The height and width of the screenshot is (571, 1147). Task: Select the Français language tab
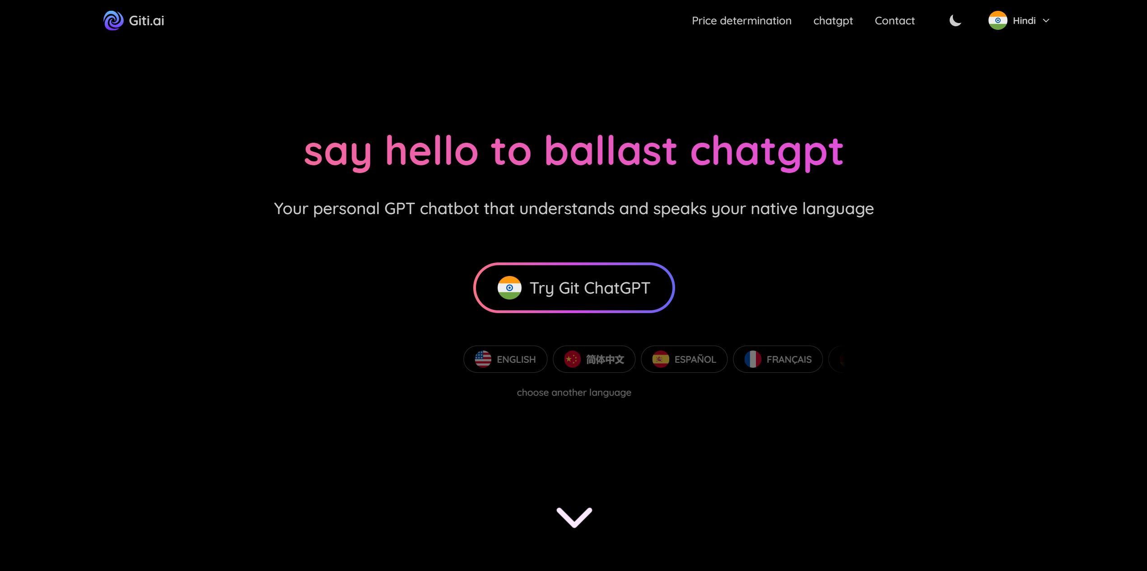[x=777, y=359]
